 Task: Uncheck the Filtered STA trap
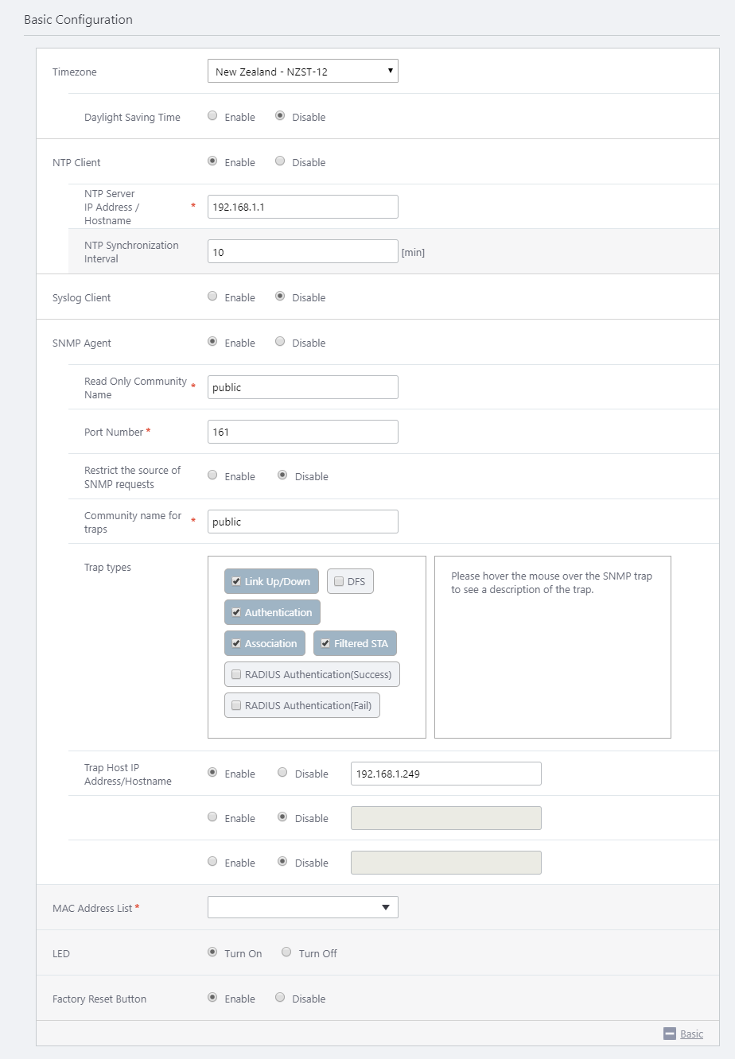325,643
